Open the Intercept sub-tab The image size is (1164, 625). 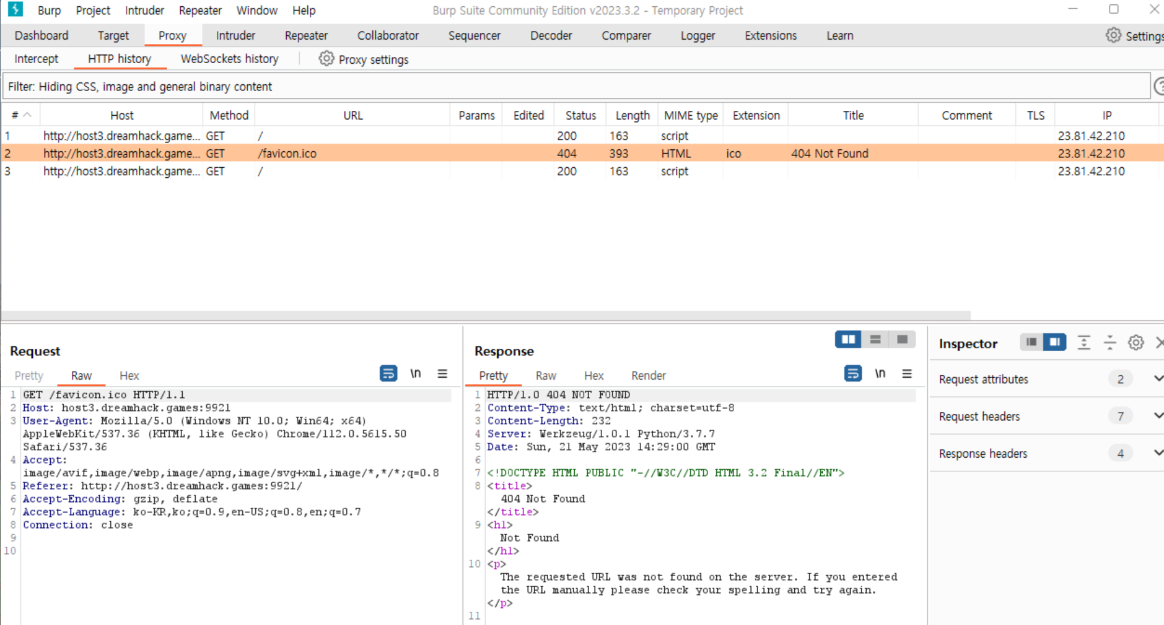tap(36, 59)
